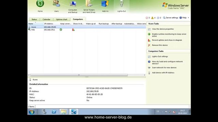The width and height of the screenshot is (218, 122).
Task: Click the Show in diagram column header
Action: (78, 24)
